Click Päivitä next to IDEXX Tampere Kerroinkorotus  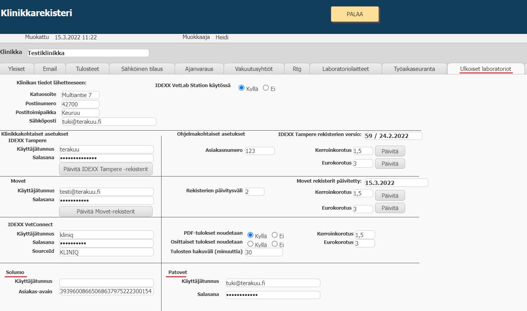tap(390, 151)
